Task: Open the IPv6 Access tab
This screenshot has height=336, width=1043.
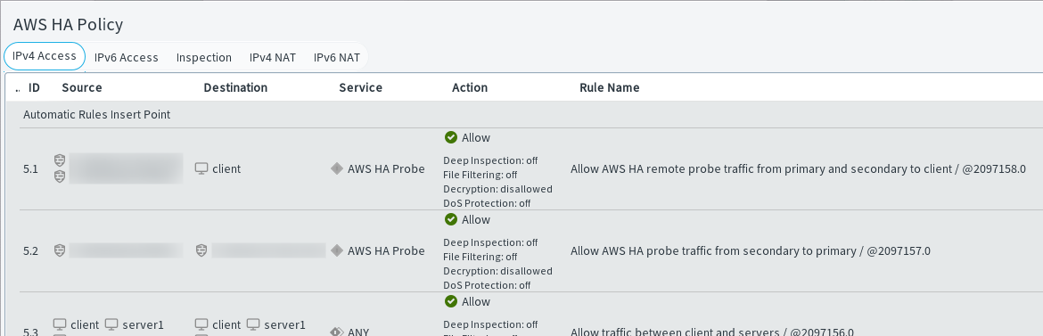Action: [x=127, y=57]
